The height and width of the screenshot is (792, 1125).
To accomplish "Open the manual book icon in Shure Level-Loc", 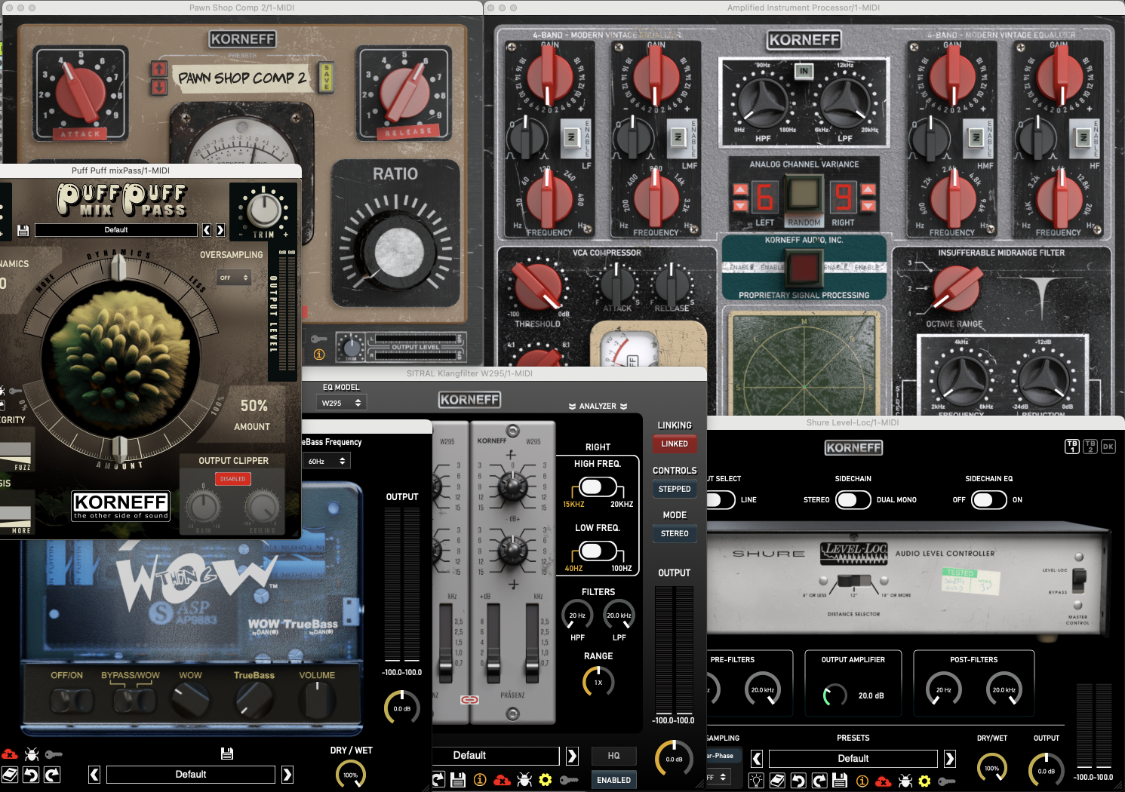I will pyautogui.click(x=777, y=781).
